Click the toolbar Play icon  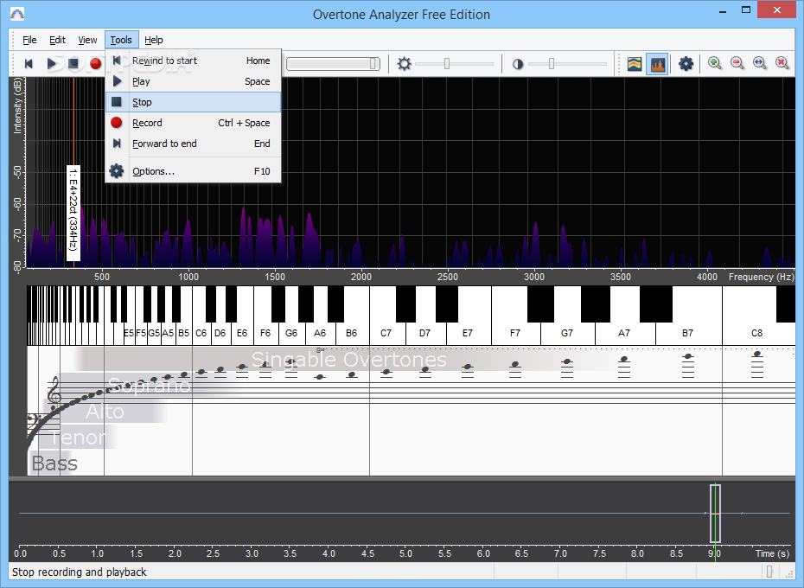51,64
